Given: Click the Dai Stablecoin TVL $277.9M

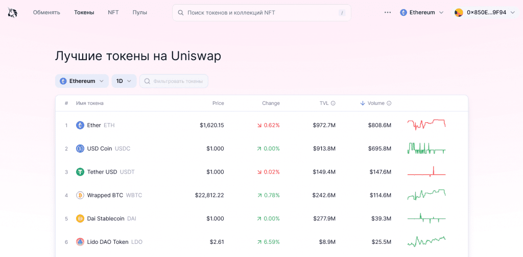Looking at the screenshot, I should [324, 218].
